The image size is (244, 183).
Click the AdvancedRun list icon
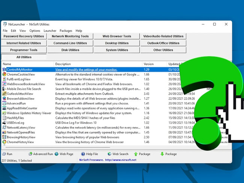point(4,103)
